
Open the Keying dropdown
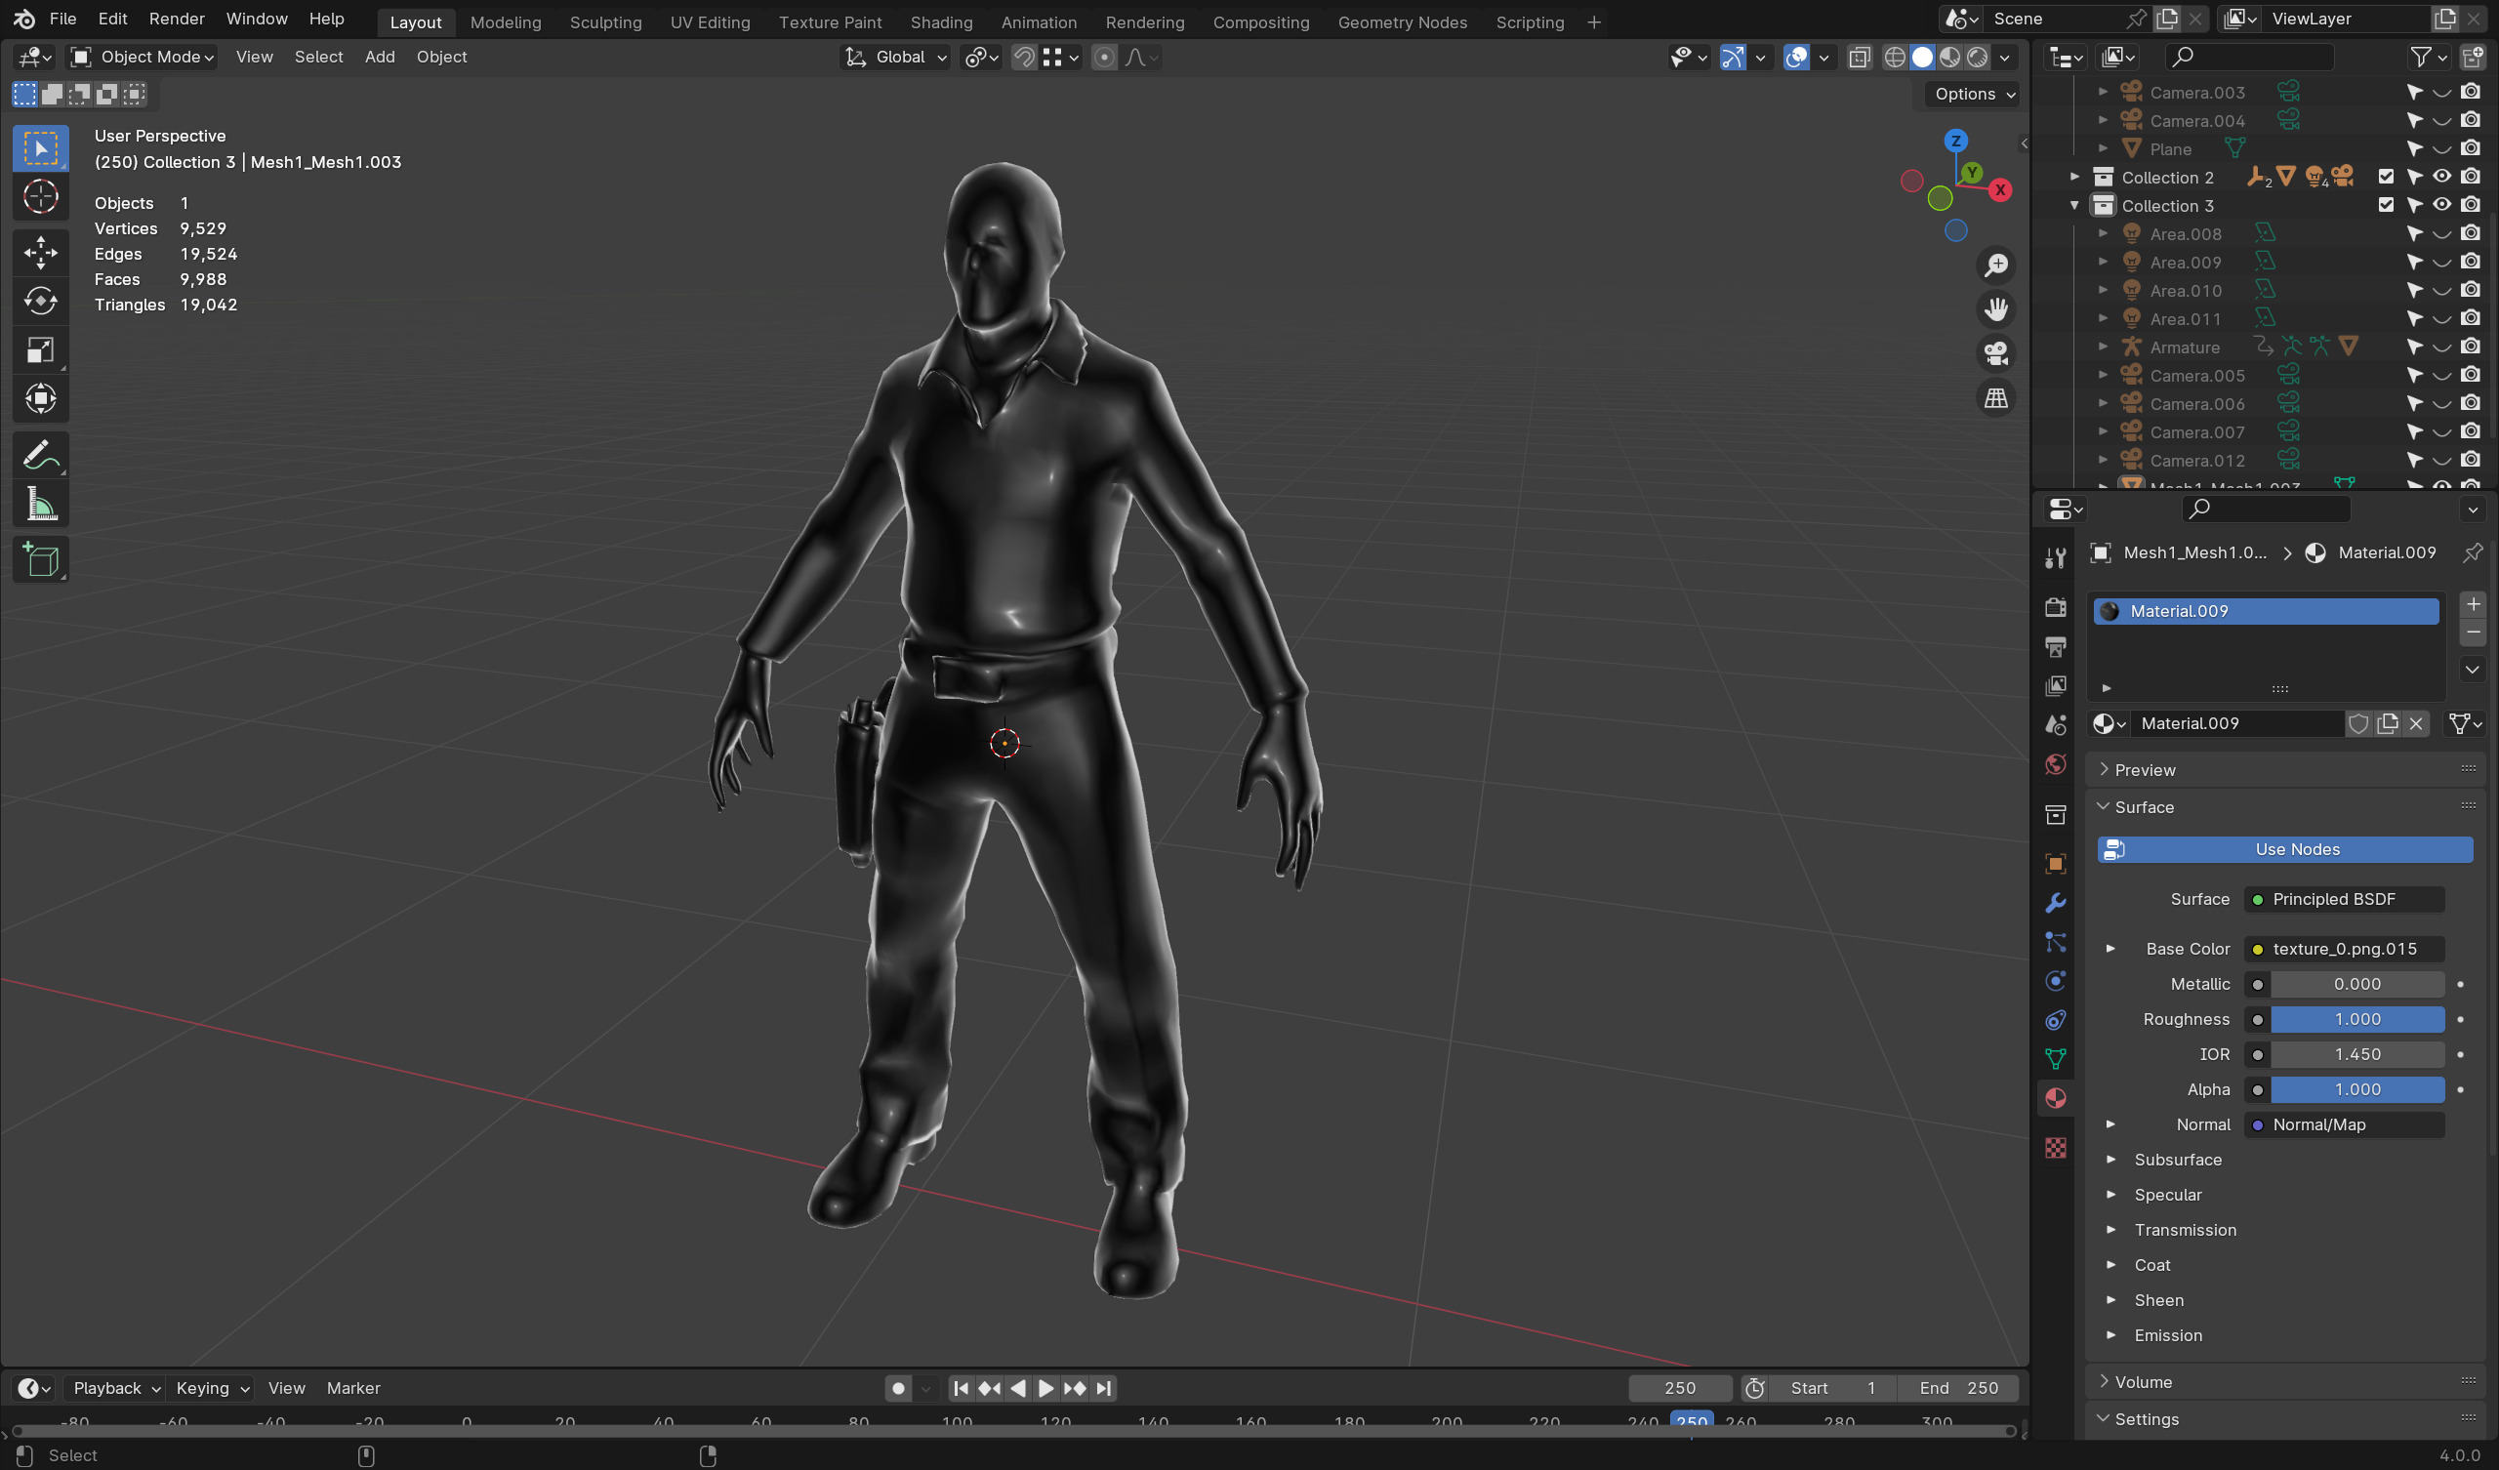pyautogui.click(x=211, y=1388)
